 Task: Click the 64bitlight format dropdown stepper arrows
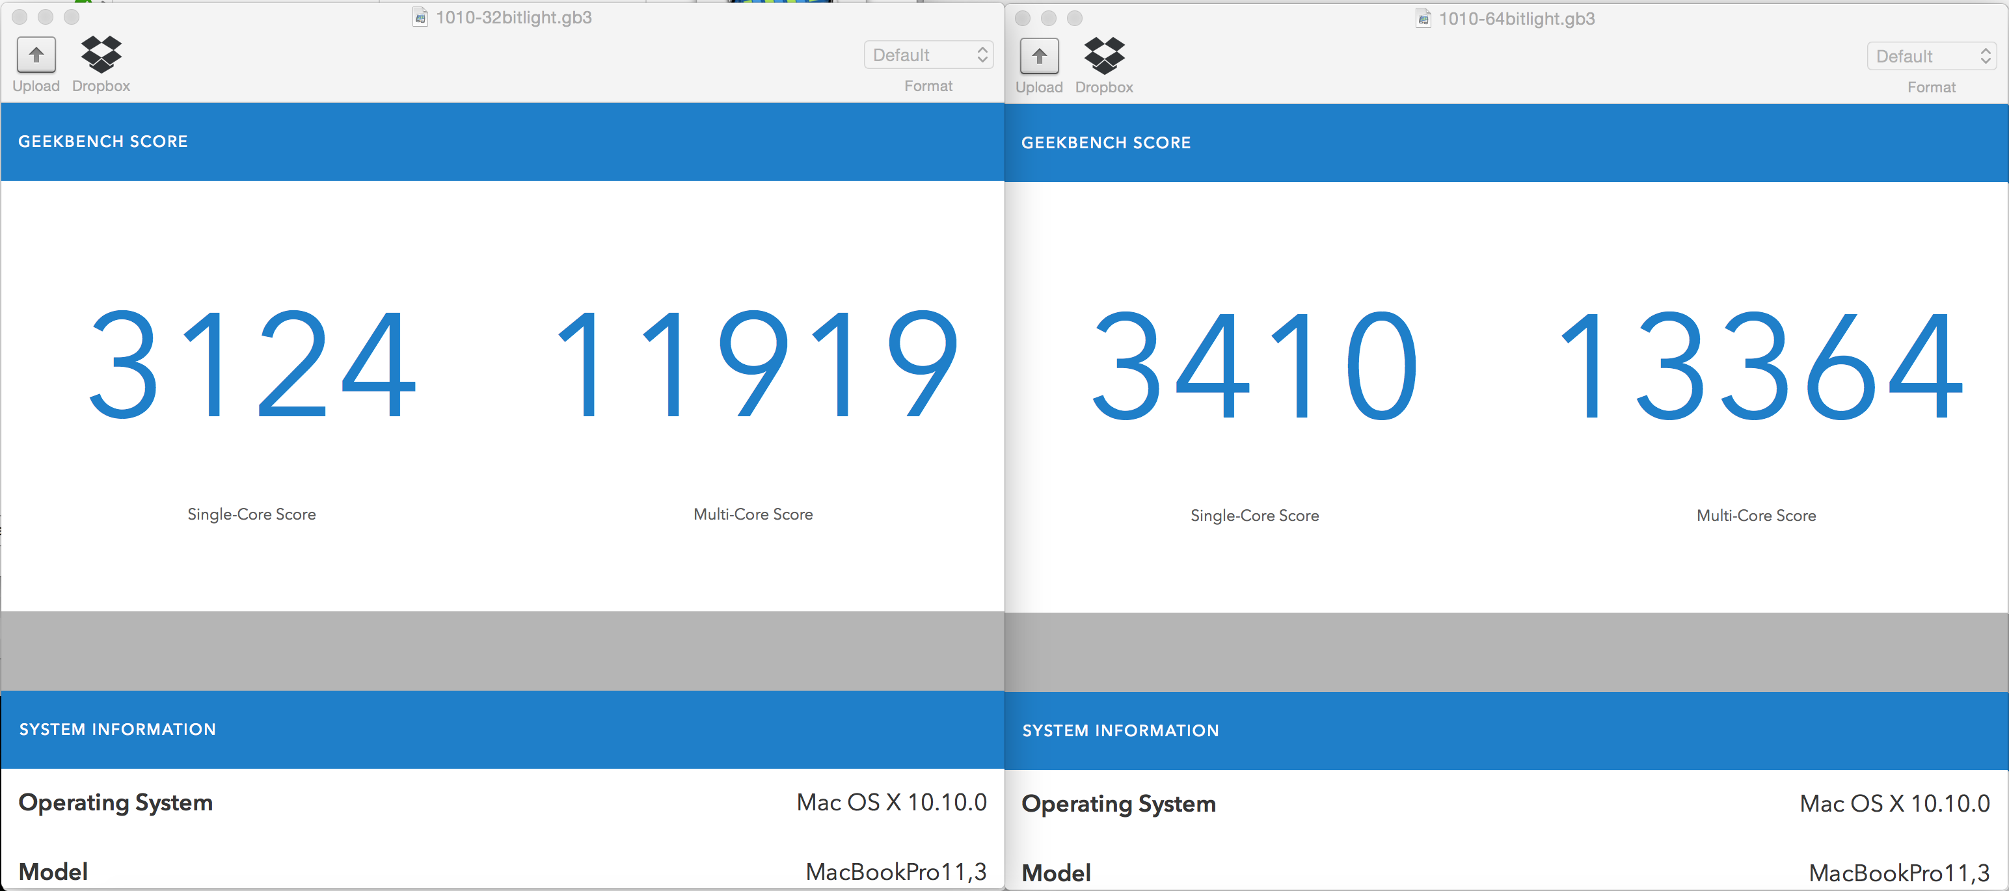1985,57
